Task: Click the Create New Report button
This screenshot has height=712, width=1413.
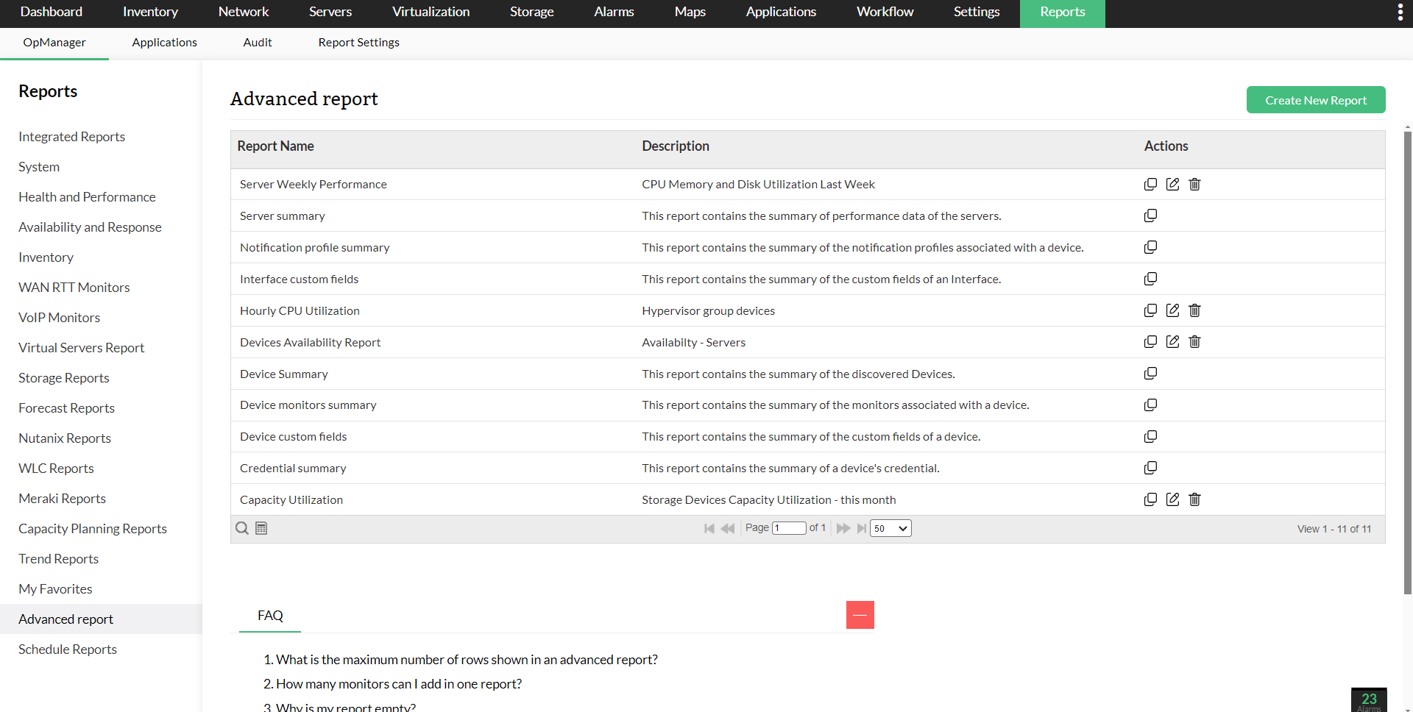Action: coord(1316,99)
